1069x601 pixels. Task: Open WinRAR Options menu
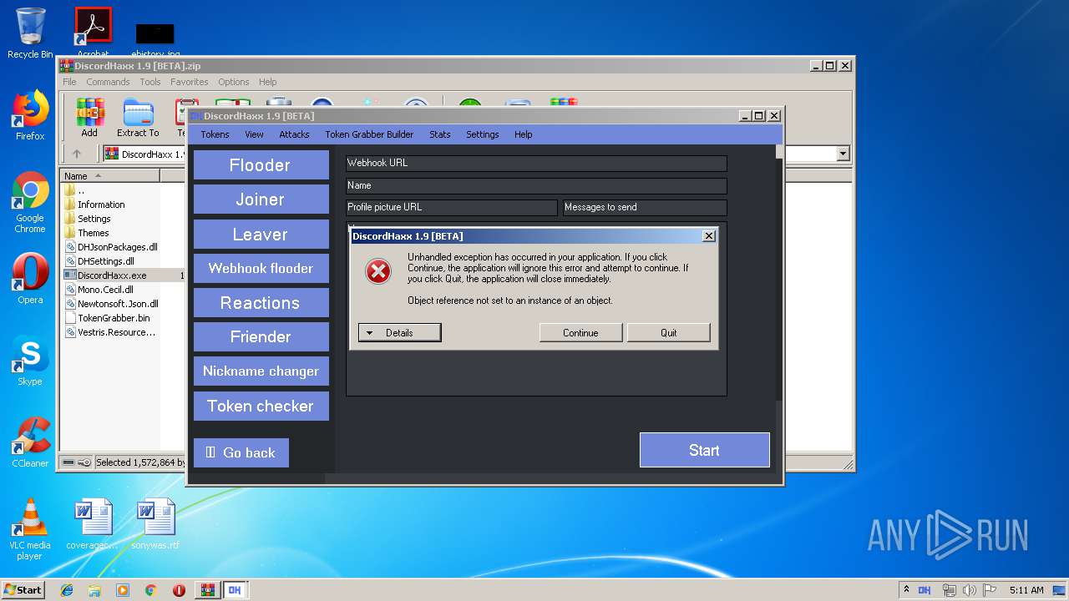[x=234, y=82]
